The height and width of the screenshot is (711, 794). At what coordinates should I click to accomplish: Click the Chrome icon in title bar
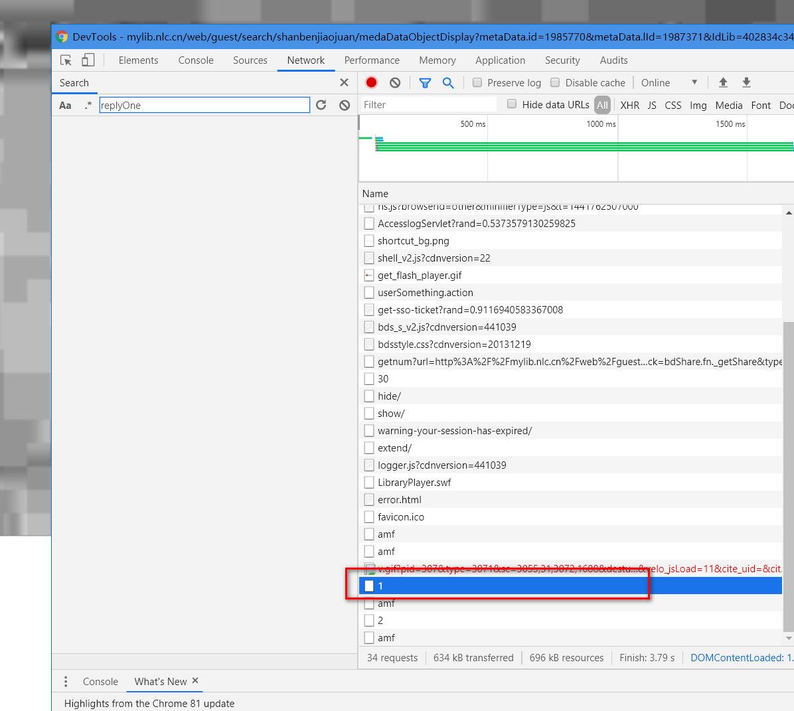click(62, 37)
